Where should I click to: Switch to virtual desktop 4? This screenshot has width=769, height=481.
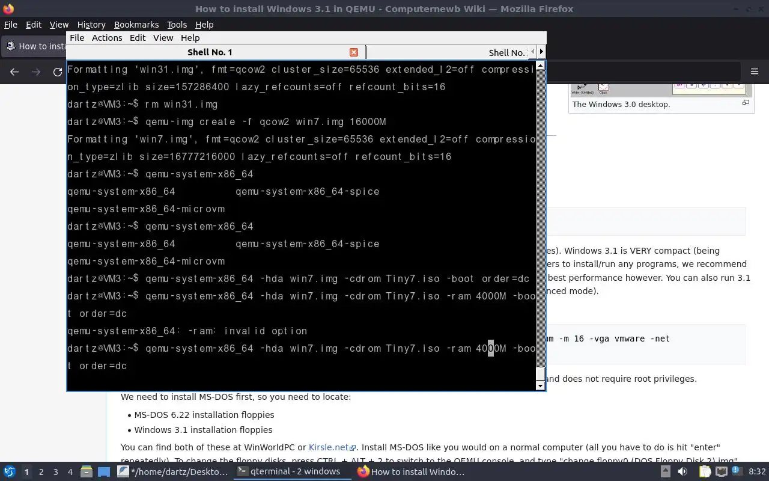pos(70,472)
